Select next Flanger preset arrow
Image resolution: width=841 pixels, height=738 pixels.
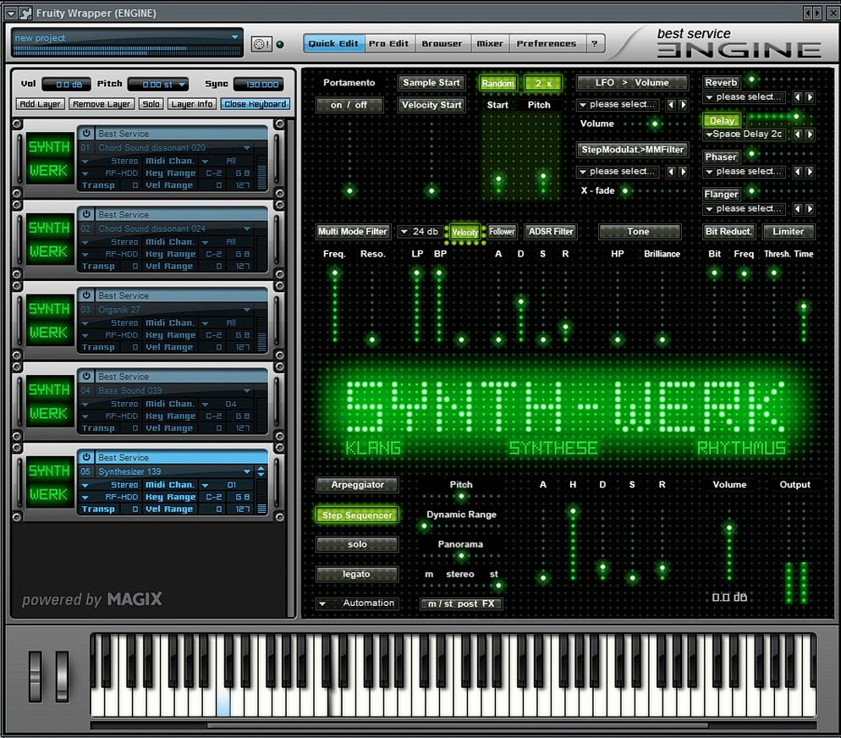810,209
